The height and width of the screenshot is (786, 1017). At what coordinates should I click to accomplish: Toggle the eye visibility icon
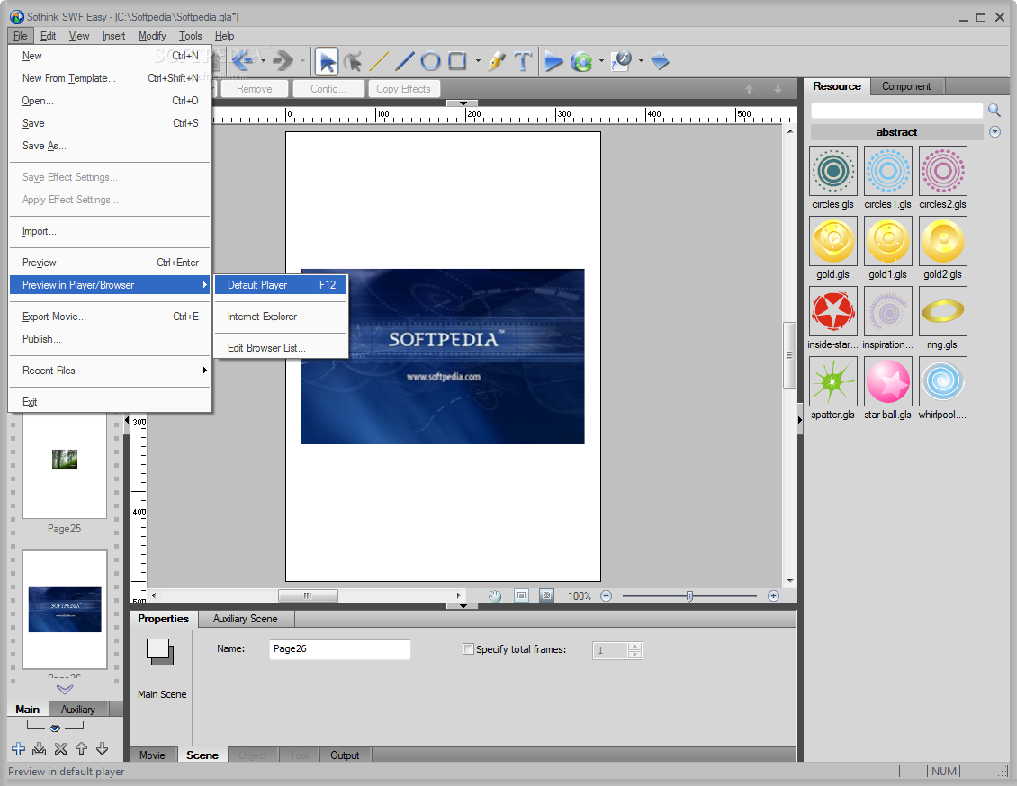click(55, 728)
